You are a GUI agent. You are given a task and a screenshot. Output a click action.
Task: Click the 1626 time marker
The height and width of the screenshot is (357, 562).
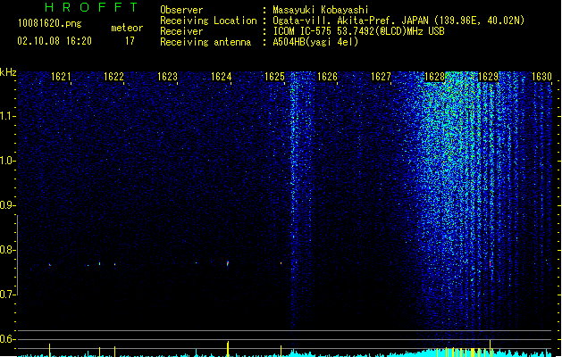327,77
